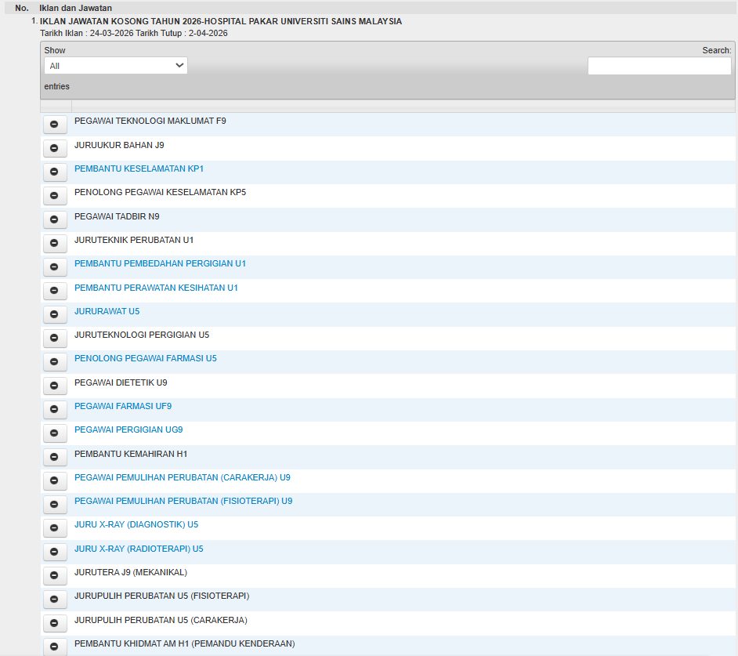The width and height of the screenshot is (738, 656).
Task: Collapse the PEGAWAI TEKNOLOGI MAKLUMAT F9 row icon
Action: (54, 124)
